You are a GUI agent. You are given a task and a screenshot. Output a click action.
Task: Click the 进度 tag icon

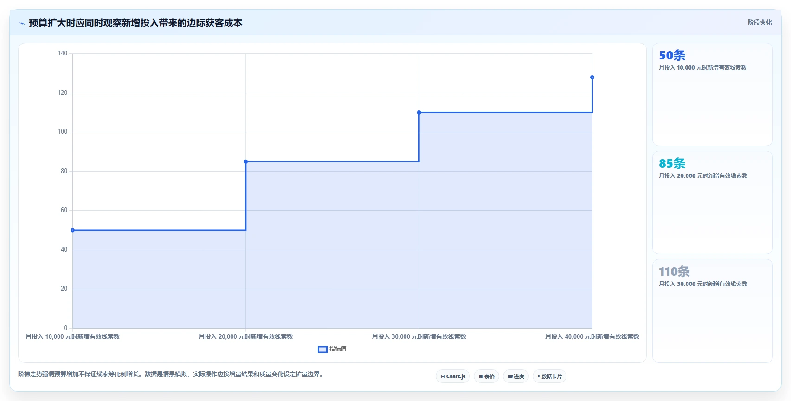510,377
